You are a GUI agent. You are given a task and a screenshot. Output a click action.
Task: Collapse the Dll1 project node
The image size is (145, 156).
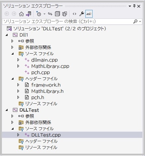(7, 35)
